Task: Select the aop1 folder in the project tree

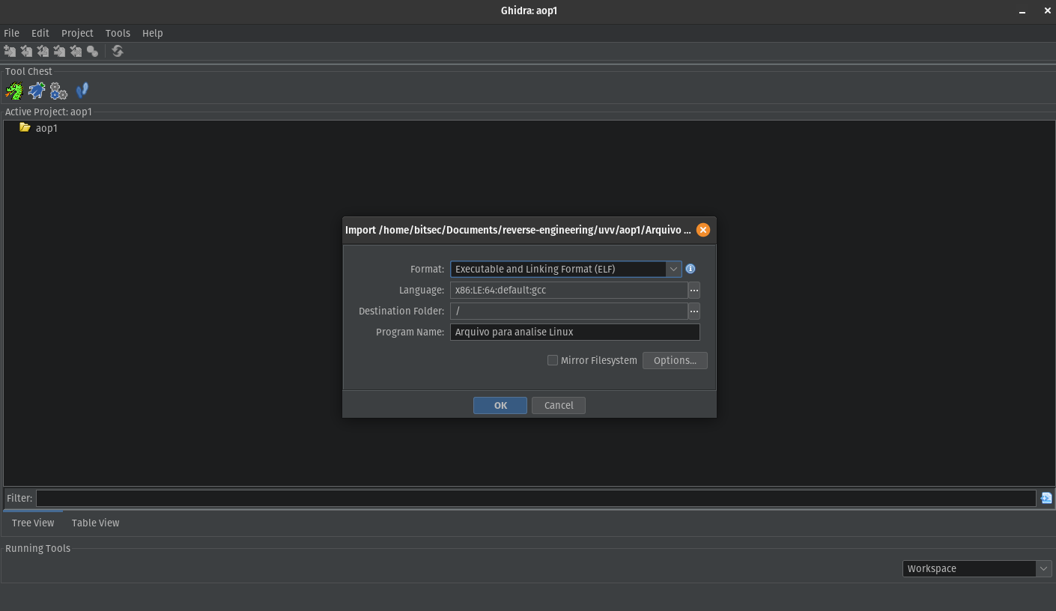Action: tap(46, 128)
